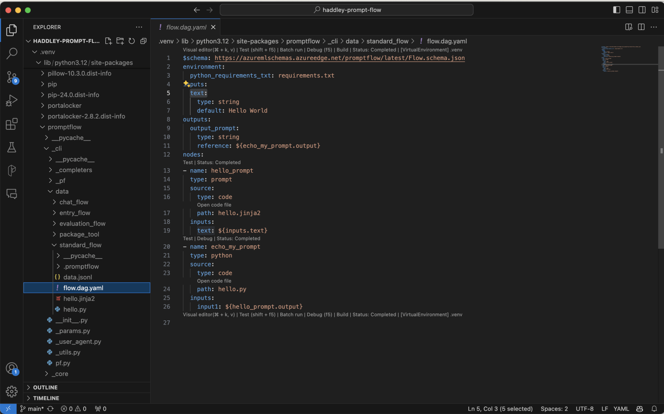
Task: Expand the TIMELINE section
Action: pyautogui.click(x=46, y=398)
